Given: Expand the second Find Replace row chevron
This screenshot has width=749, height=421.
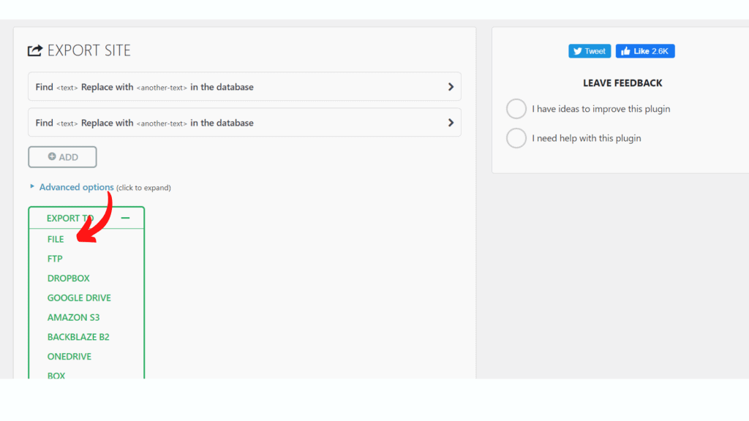Looking at the screenshot, I should click(451, 123).
